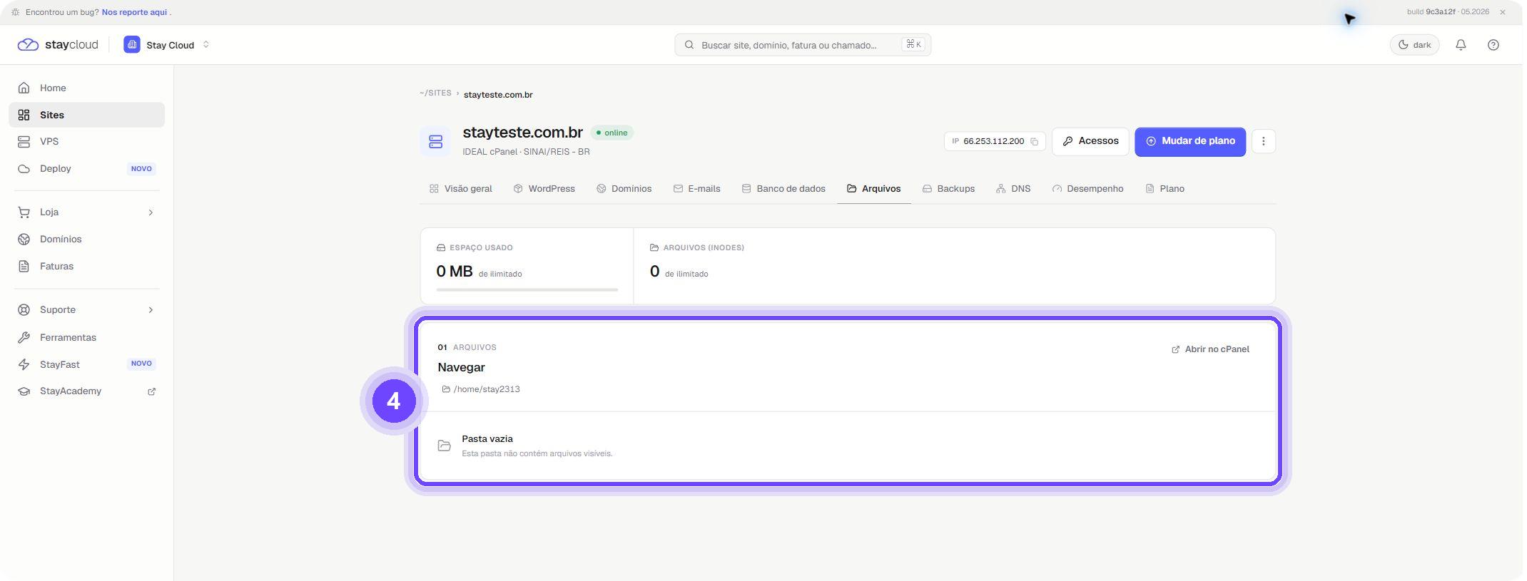Copy the IP address 66.253.112.200

click(x=1034, y=141)
